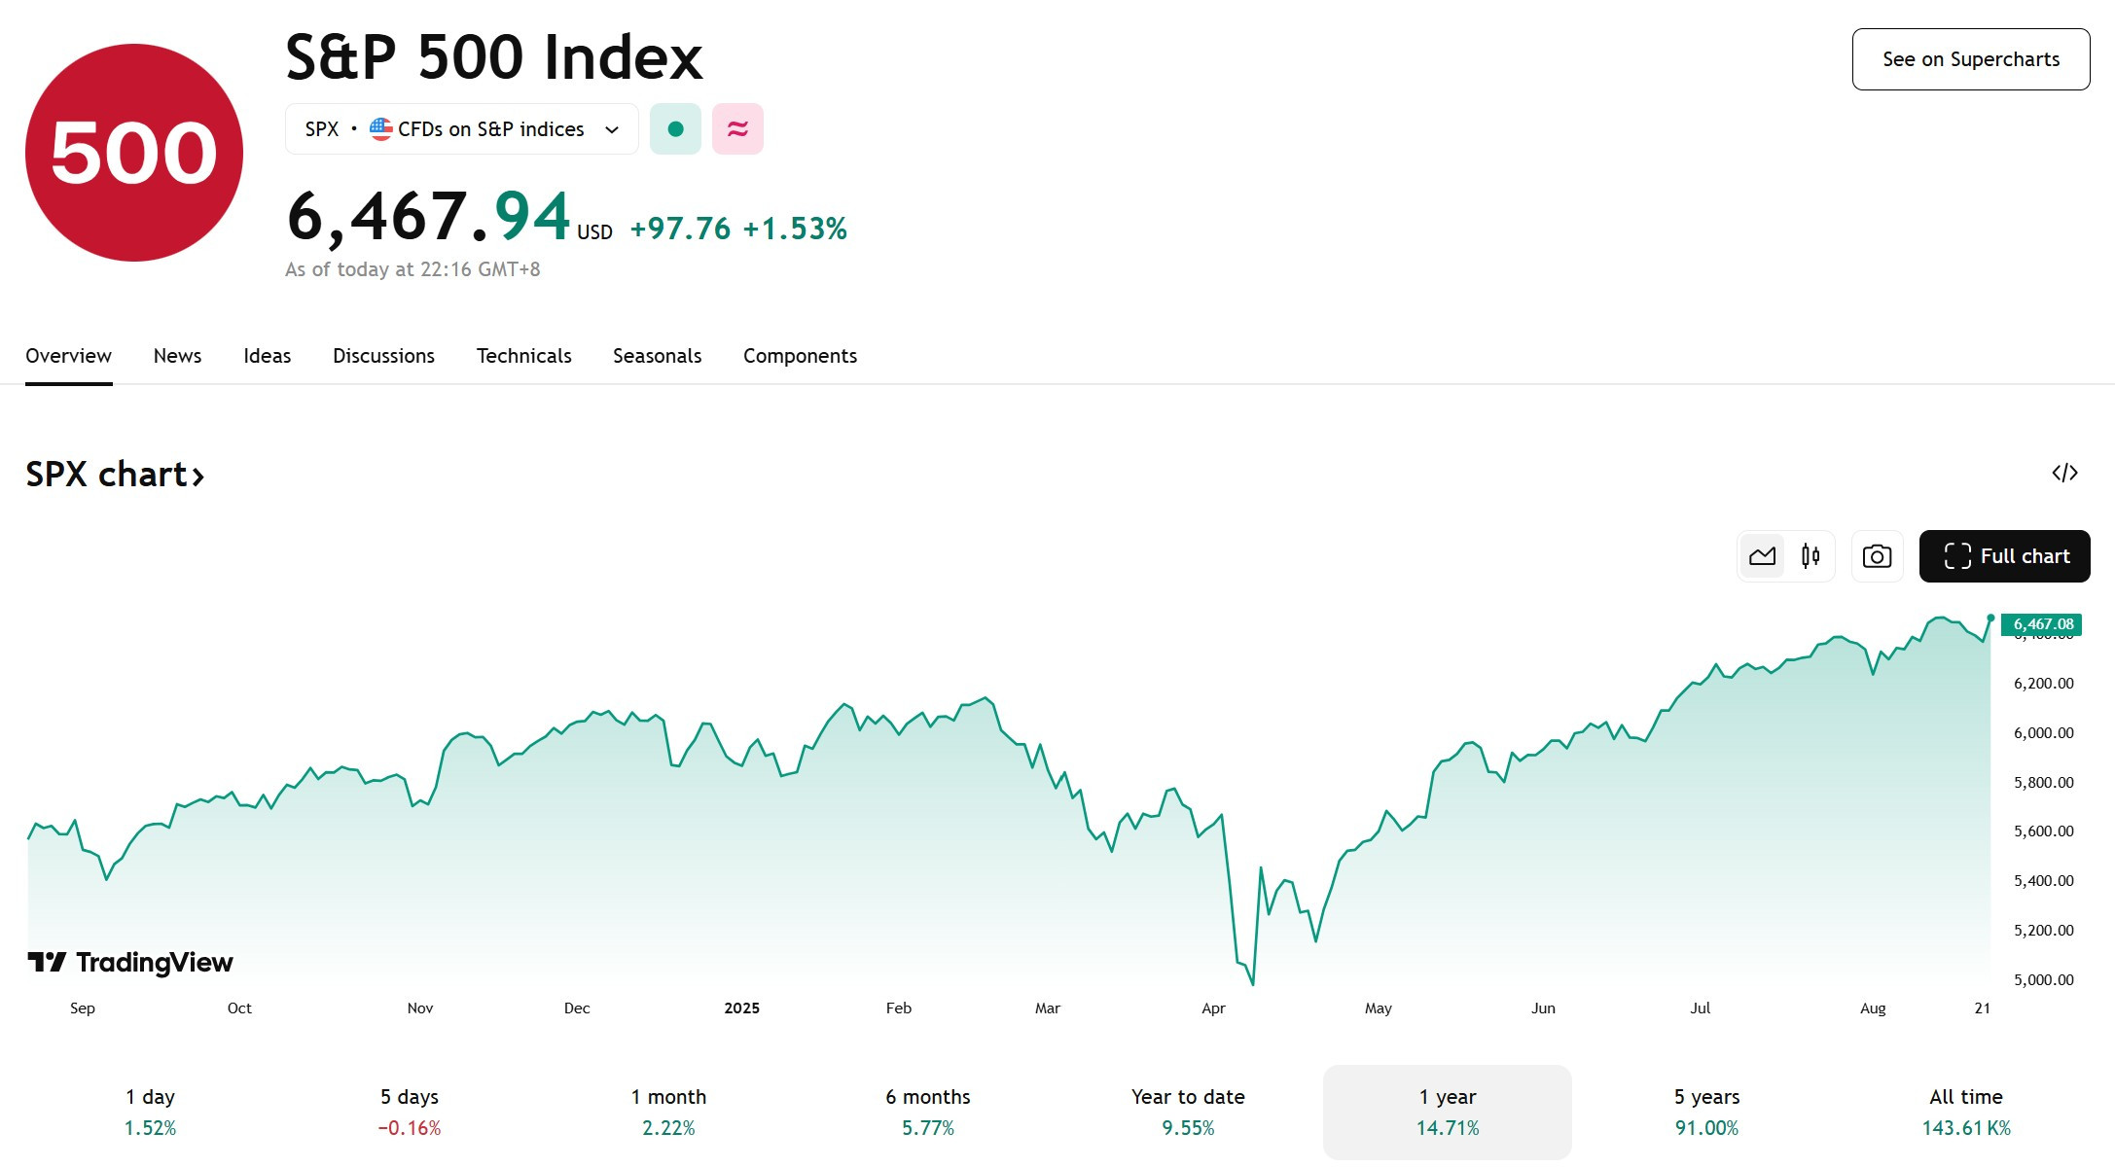Click the red 500 index logo
The width and height of the screenshot is (2115, 1167).
[x=134, y=153]
